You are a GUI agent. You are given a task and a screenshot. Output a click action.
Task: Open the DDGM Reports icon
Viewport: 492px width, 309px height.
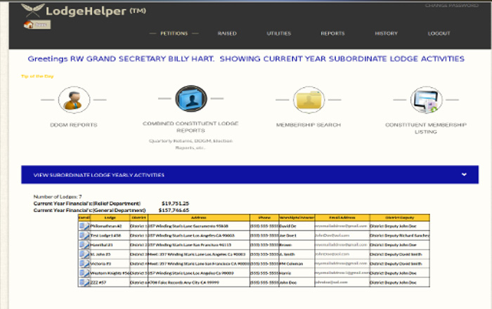[74, 100]
